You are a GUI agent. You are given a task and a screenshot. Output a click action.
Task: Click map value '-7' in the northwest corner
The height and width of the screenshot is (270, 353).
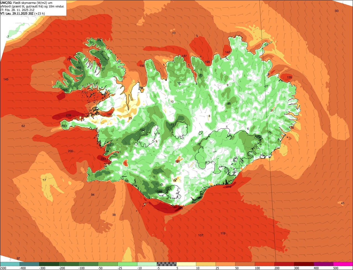(x=8, y=37)
